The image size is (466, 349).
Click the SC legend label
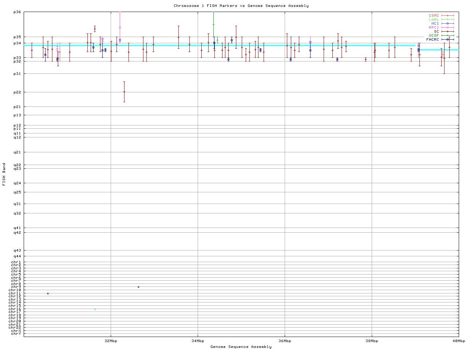(436, 31)
